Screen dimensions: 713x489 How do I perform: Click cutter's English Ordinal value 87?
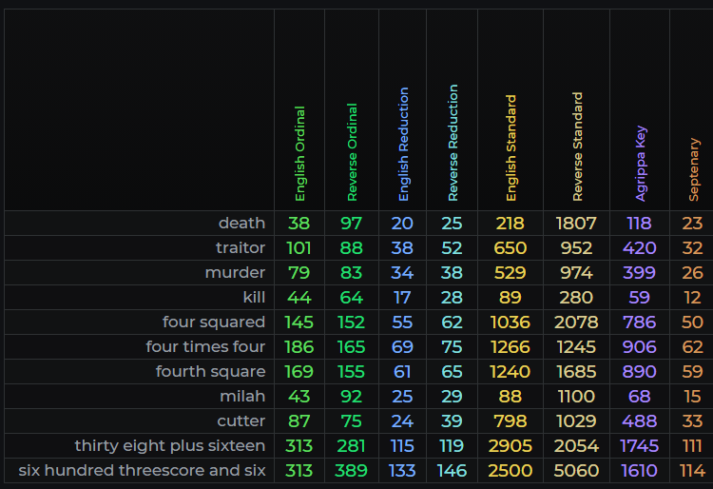(299, 421)
